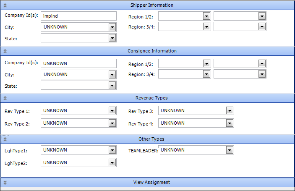
Task: Collapse the Other Types section
Action: pos(5,139)
